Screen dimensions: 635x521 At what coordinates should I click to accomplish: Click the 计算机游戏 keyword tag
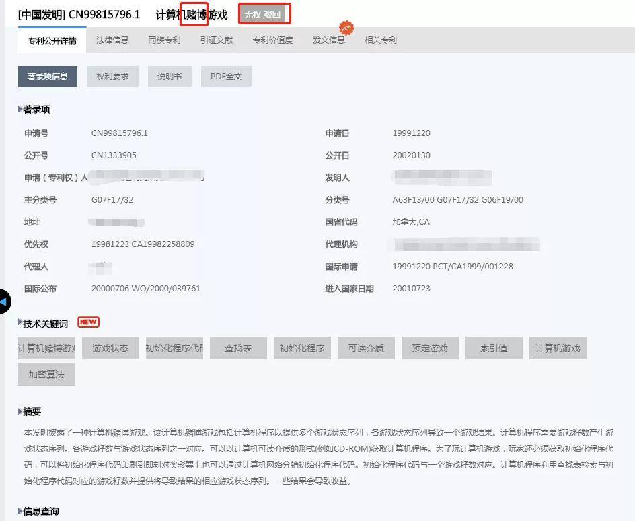pyautogui.click(x=558, y=348)
